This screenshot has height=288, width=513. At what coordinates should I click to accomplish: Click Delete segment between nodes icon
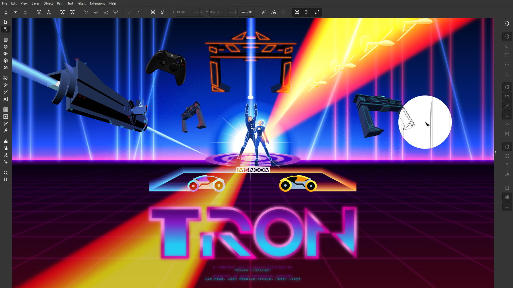(x=72, y=12)
